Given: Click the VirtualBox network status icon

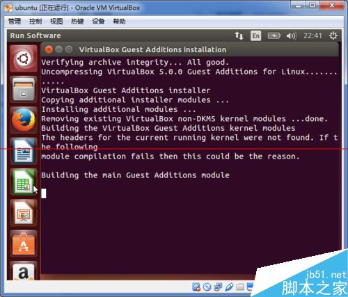Looking at the screenshot, I should [218, 287].
